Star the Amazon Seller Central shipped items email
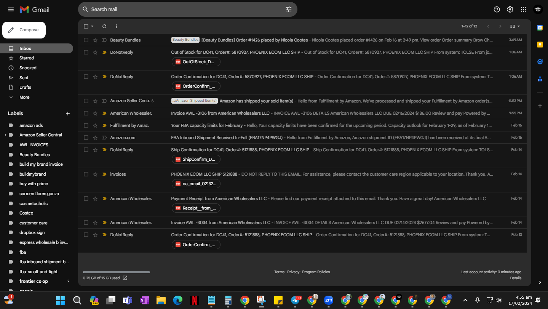 coord(95,101)
